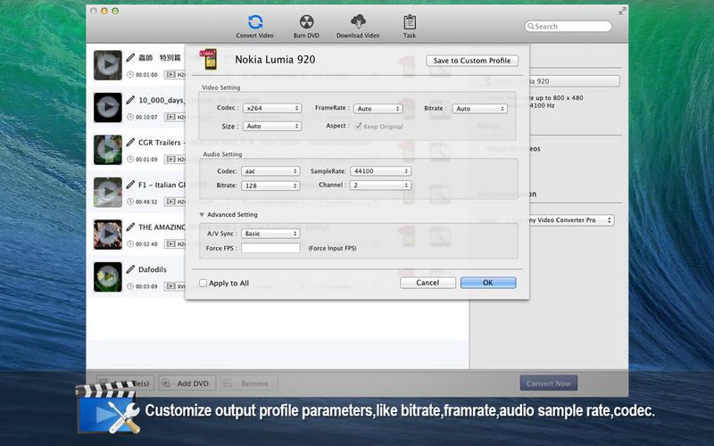
Task: Open the Download Video tool
Action: tap(358, 23)
